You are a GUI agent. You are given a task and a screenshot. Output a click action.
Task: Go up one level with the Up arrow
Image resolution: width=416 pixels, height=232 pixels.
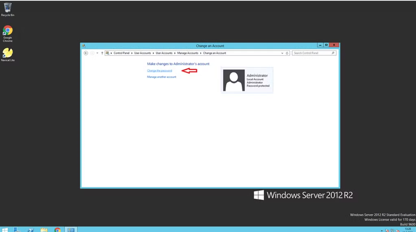(102, 53)
